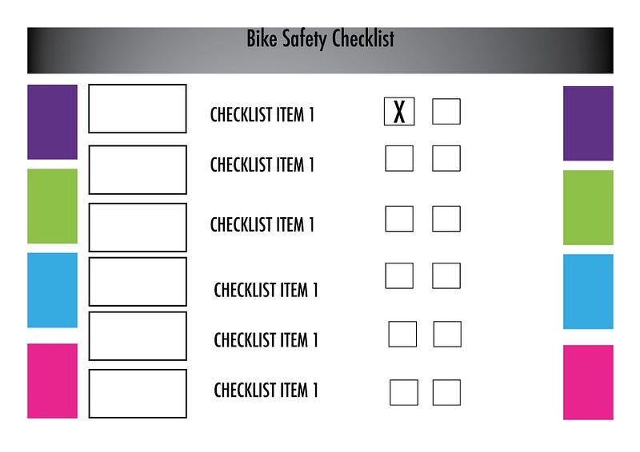This screenshot has height=452, width=640.
Task: Select the purple swatch on the left side
Action: [x=52, y=122]
